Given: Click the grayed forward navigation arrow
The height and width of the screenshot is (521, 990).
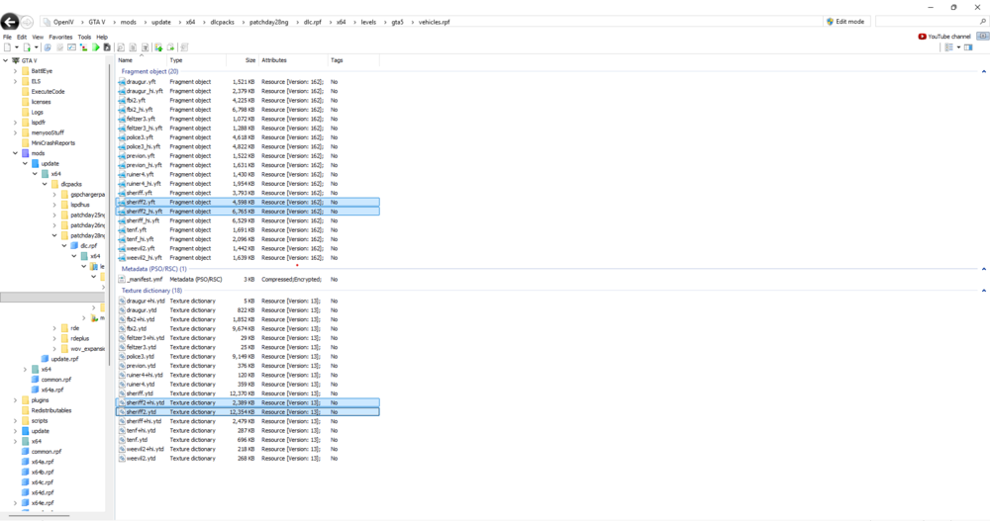Looking at the screenshot, I should 27,22.
